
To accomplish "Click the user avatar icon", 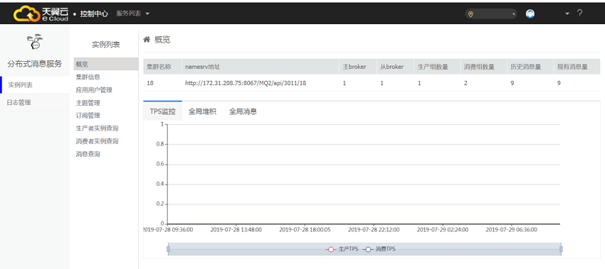I will (530, 14).
